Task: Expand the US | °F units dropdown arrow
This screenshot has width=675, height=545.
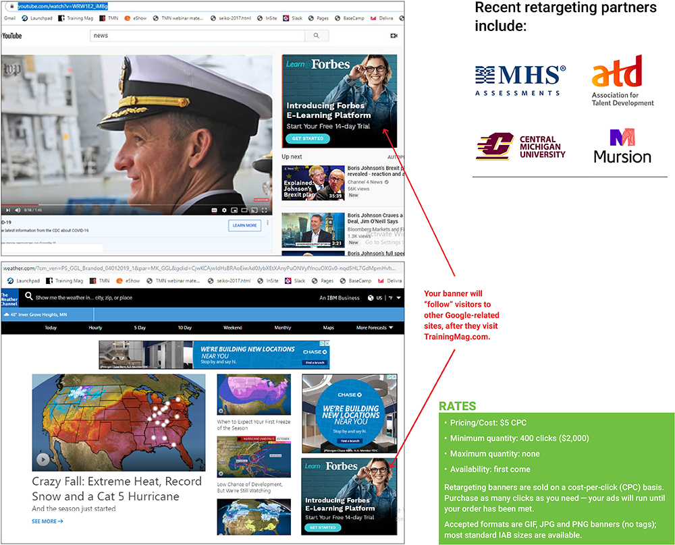Action: 399,297
